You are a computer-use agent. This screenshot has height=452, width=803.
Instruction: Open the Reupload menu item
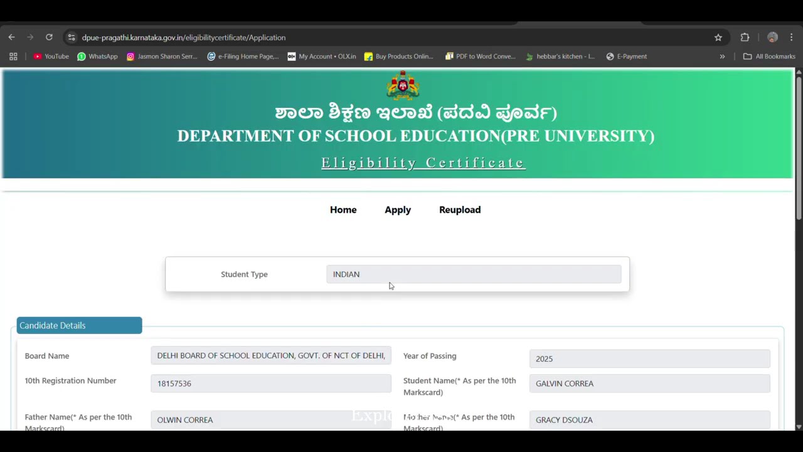[x=460, y=210]
